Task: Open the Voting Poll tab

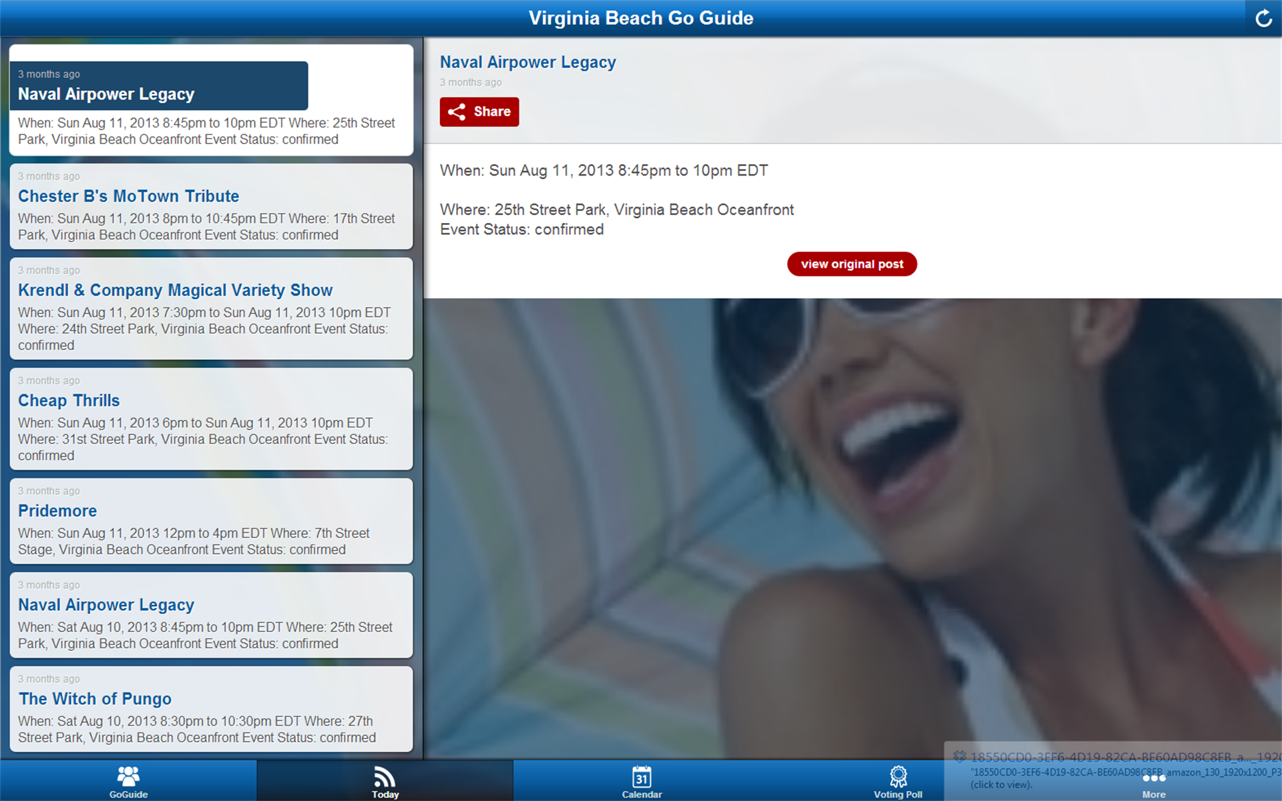Action: (x=898, y=781)
